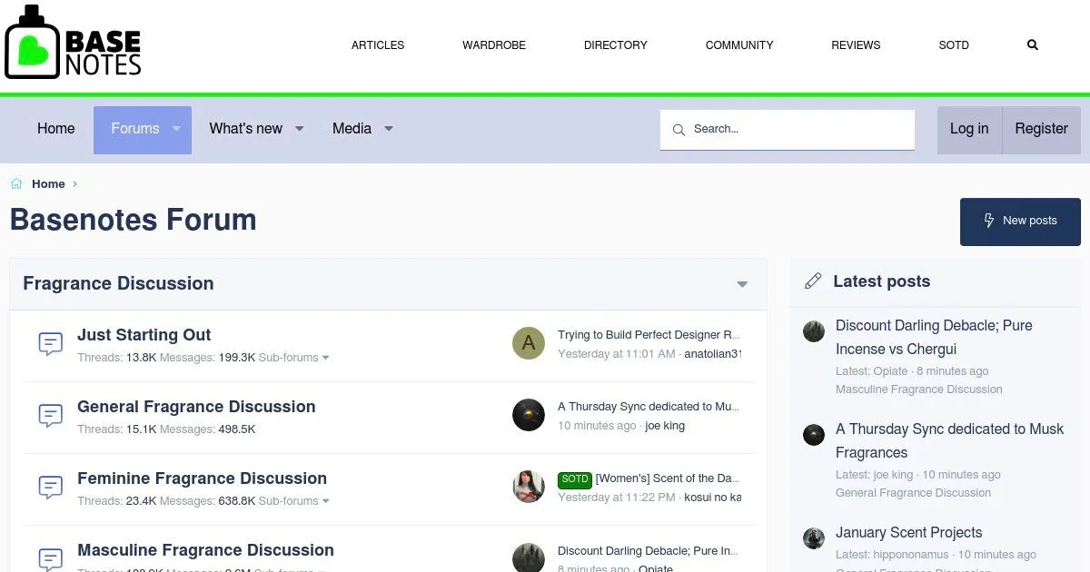1090x572 pixels.
Task: Open 'A Thursday Sync dedicated to Musk Fragrances' latest post
Action: [949, 440]
